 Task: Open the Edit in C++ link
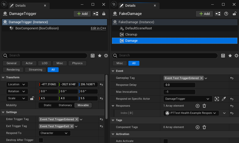[x=98, y=28]
